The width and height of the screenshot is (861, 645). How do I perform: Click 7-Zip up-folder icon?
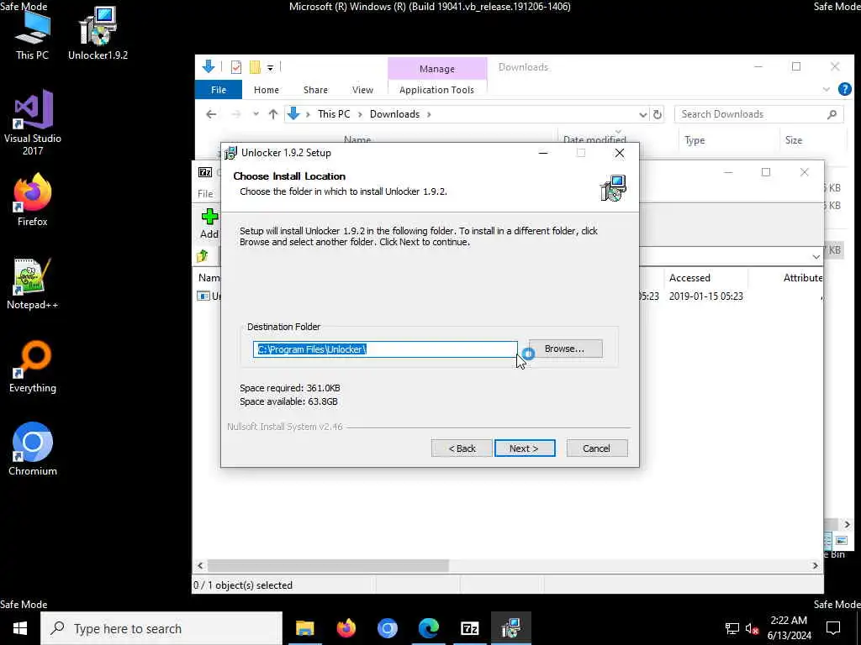[203, 255]
